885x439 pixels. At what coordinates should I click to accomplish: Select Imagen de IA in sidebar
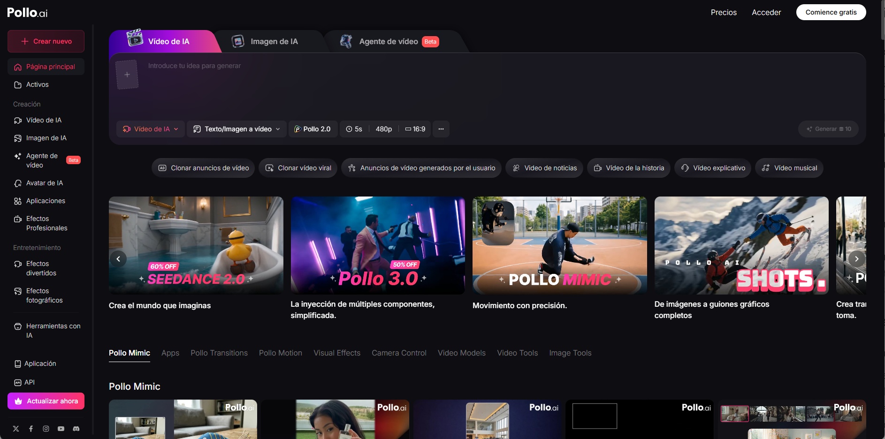pos(46,138)
